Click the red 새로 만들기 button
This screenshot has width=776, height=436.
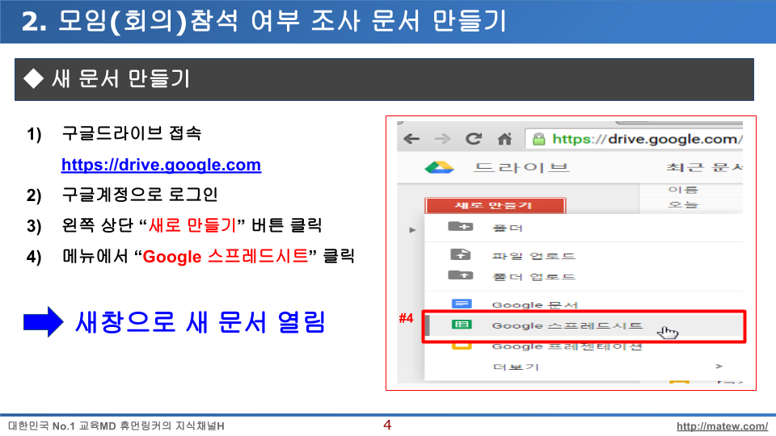495,205
